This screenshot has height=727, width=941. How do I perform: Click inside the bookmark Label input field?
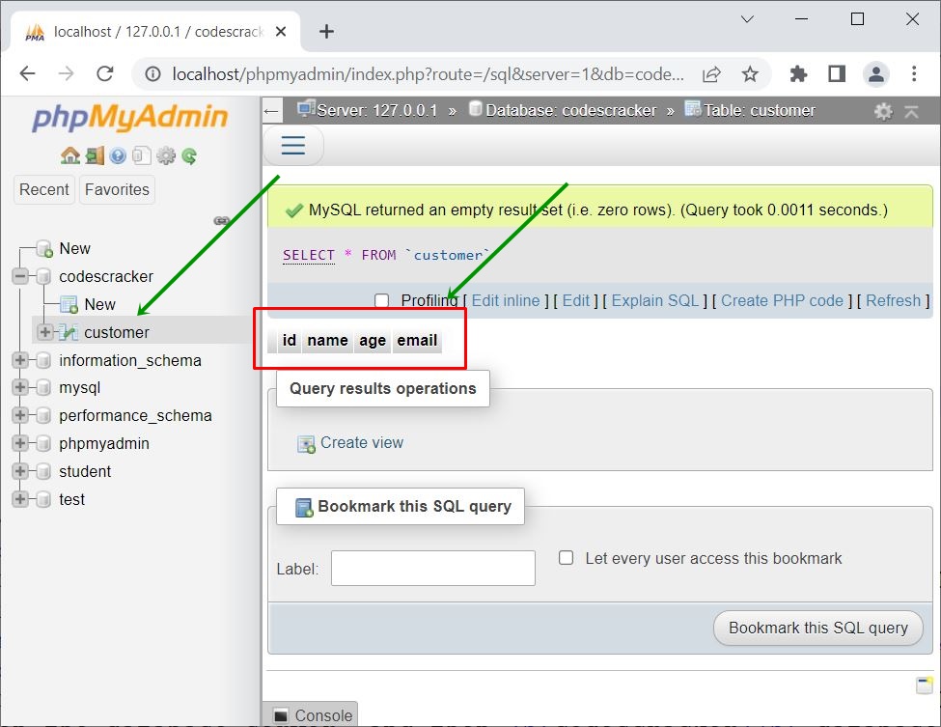(x=432, y=568)
